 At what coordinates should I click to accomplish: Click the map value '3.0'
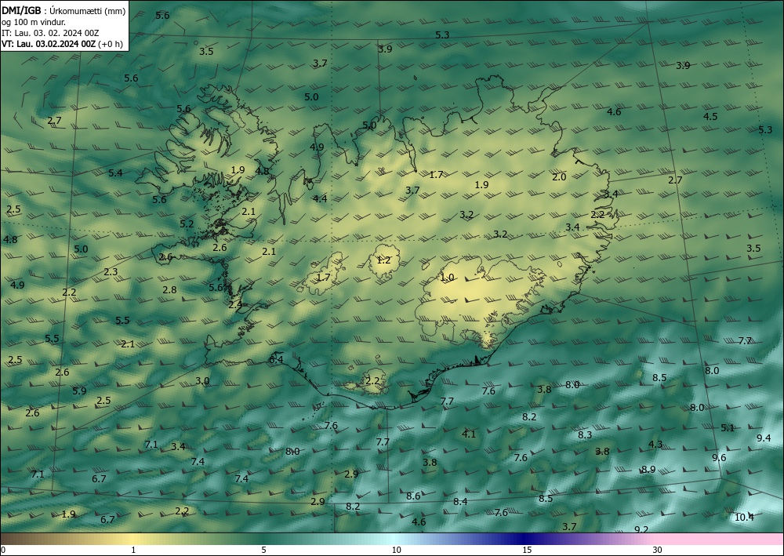(x=202, y=381)
